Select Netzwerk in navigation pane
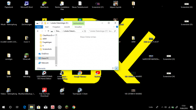 [x=43, y=63]
